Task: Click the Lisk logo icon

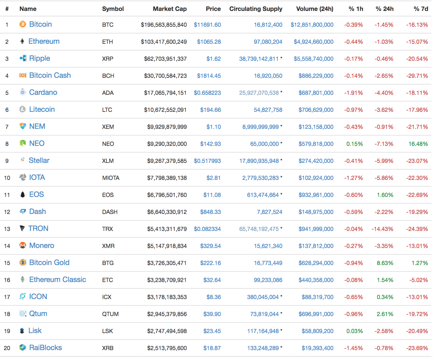Action: click(x=22, y=330)
